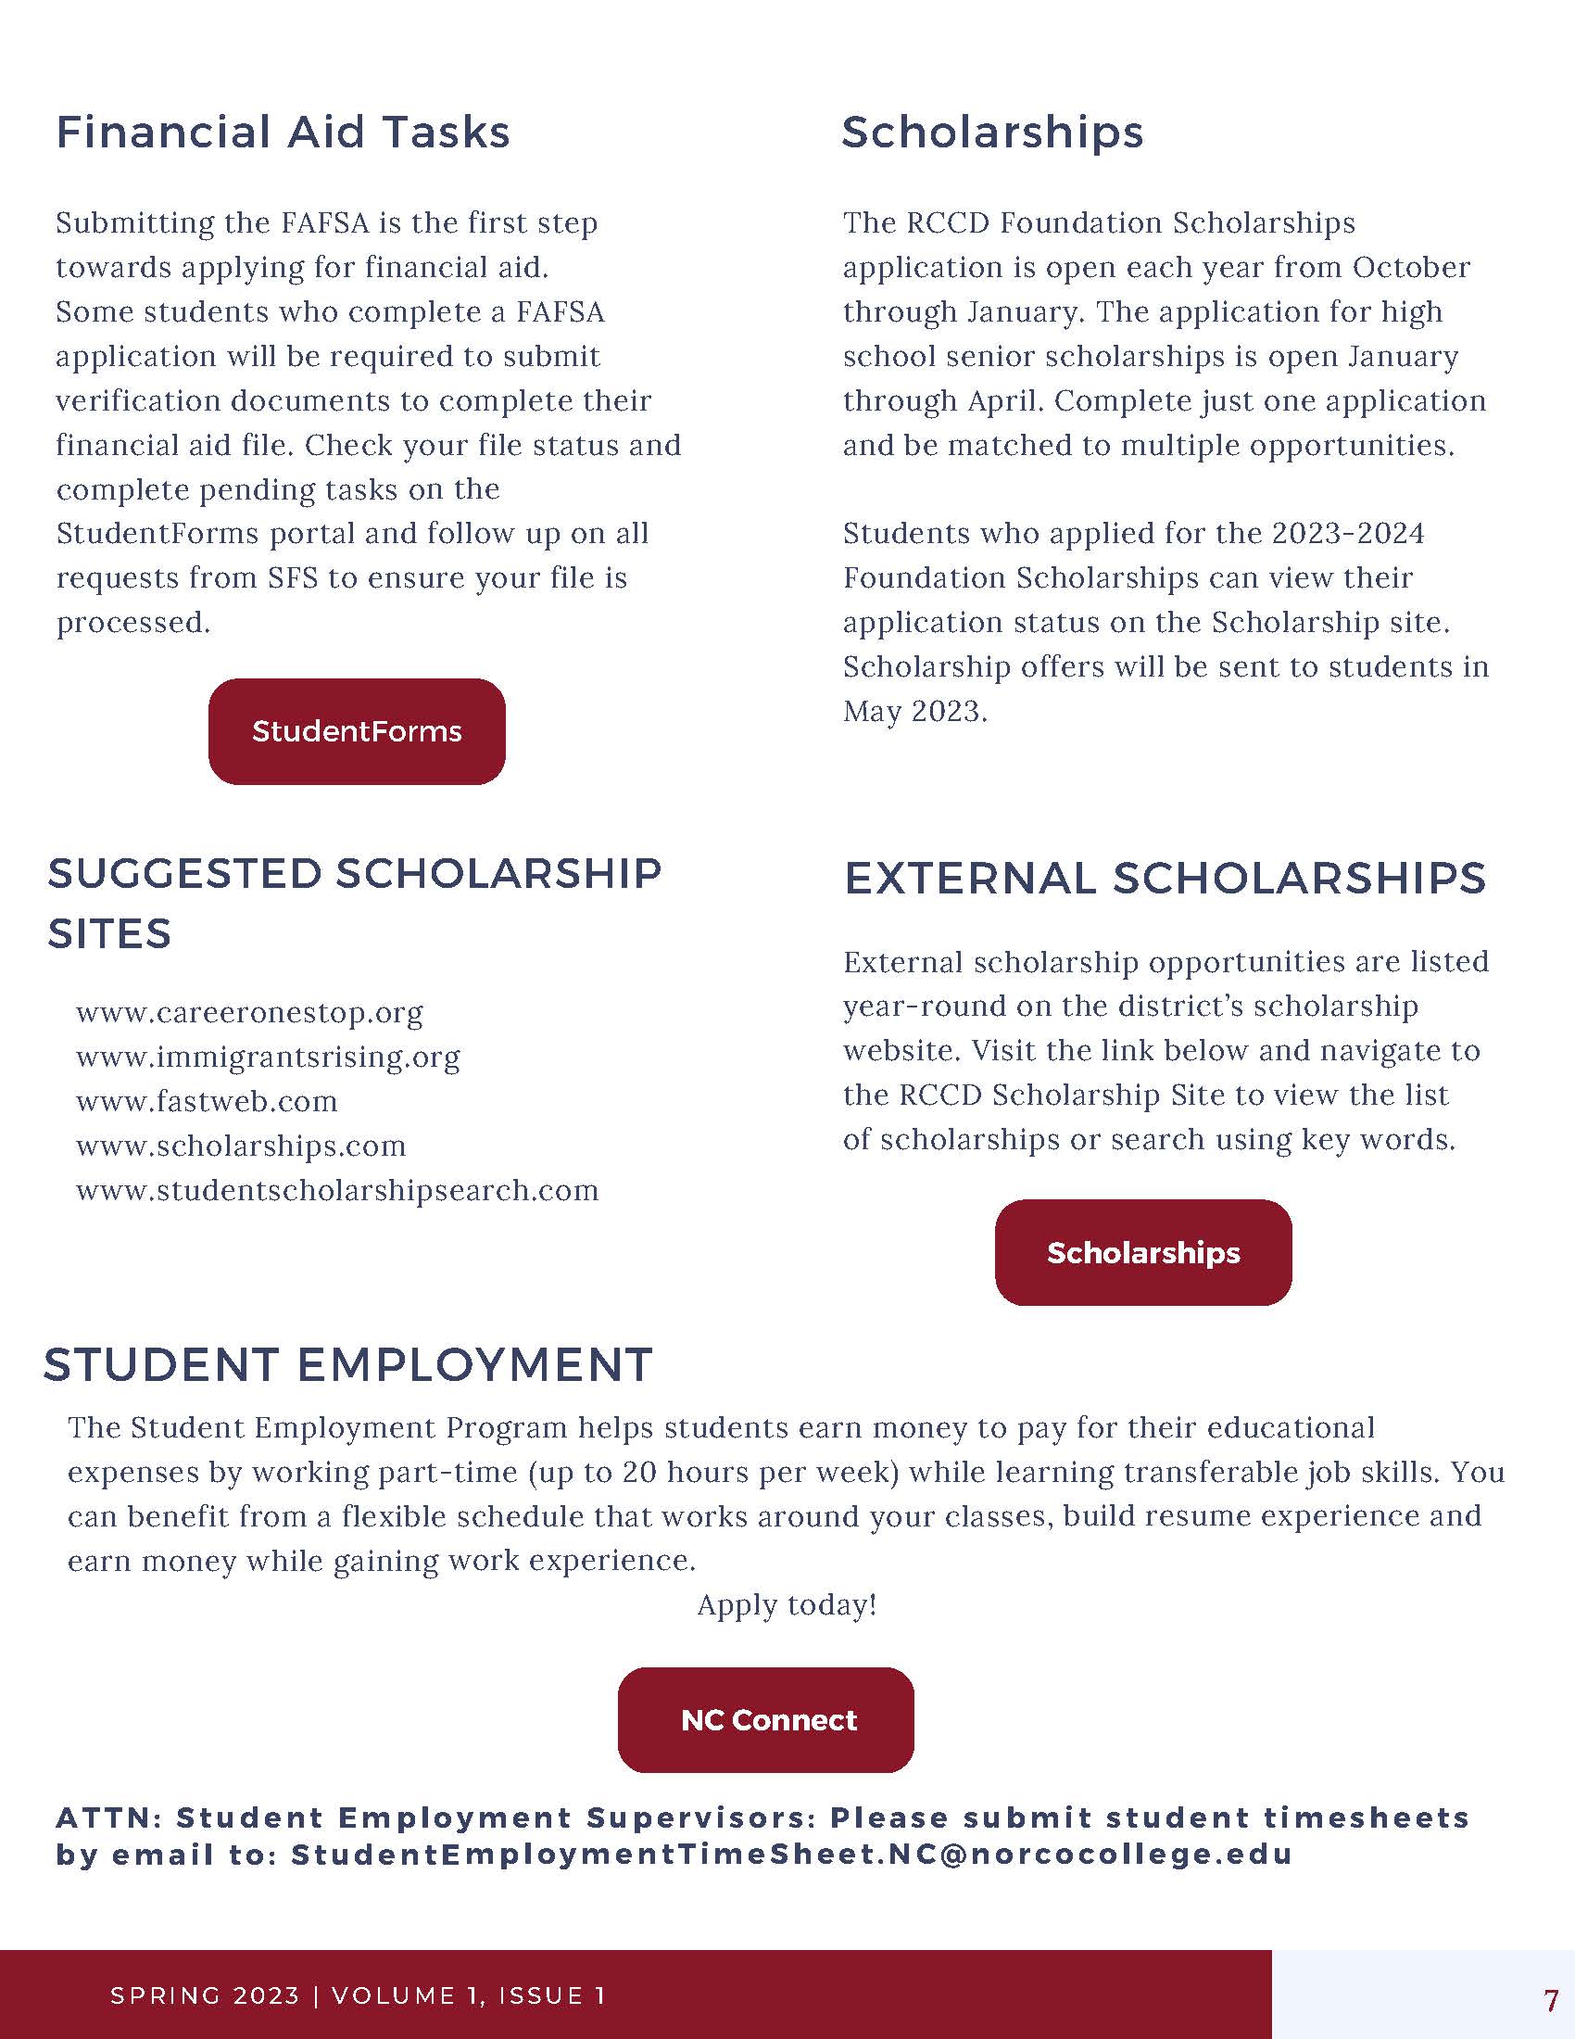Select the Student Employment heading

348,1365
